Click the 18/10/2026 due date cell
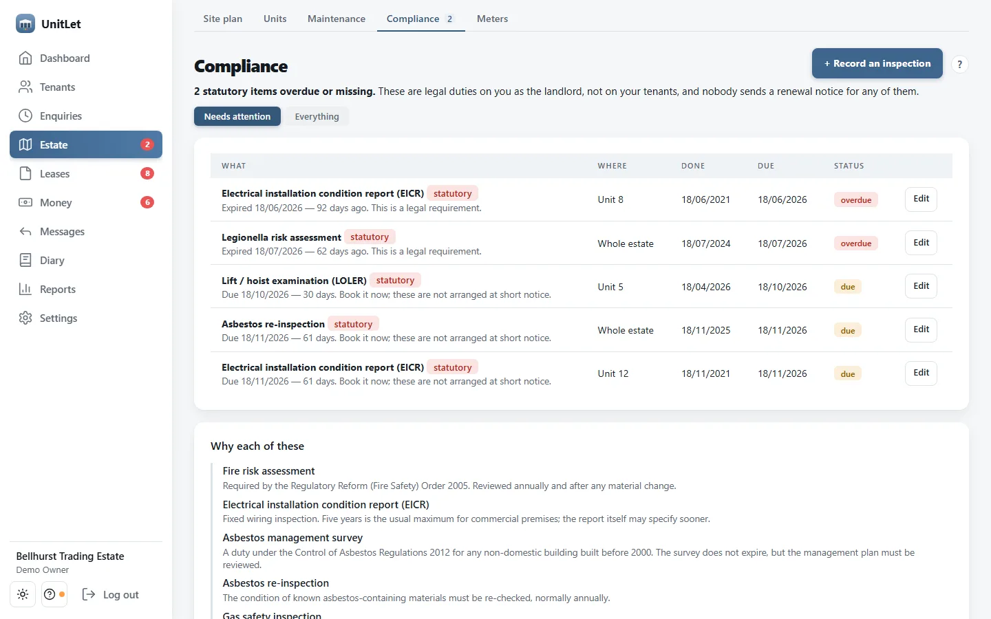The width and height of the screenshot is (991, 619). click(782, 287)
